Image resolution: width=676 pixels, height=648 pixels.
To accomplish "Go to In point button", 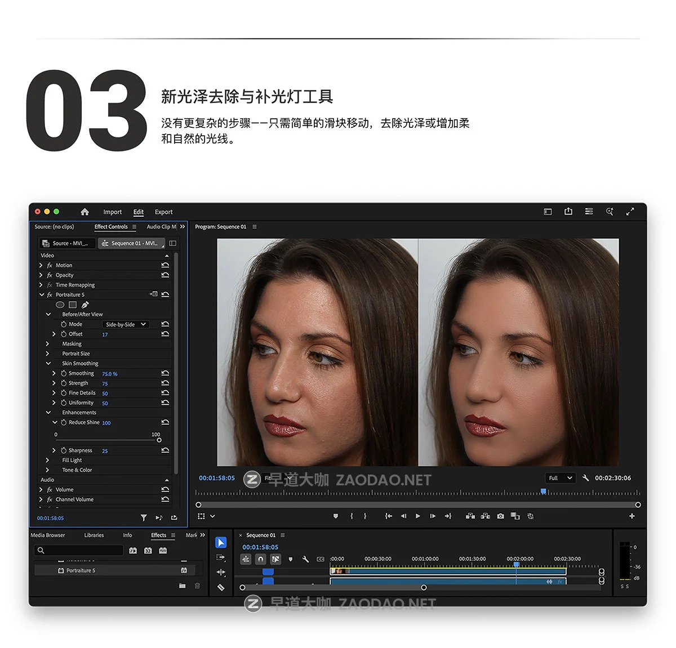I will pos(389,516).
